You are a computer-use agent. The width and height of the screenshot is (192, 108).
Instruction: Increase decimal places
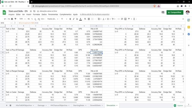(39, 19)
